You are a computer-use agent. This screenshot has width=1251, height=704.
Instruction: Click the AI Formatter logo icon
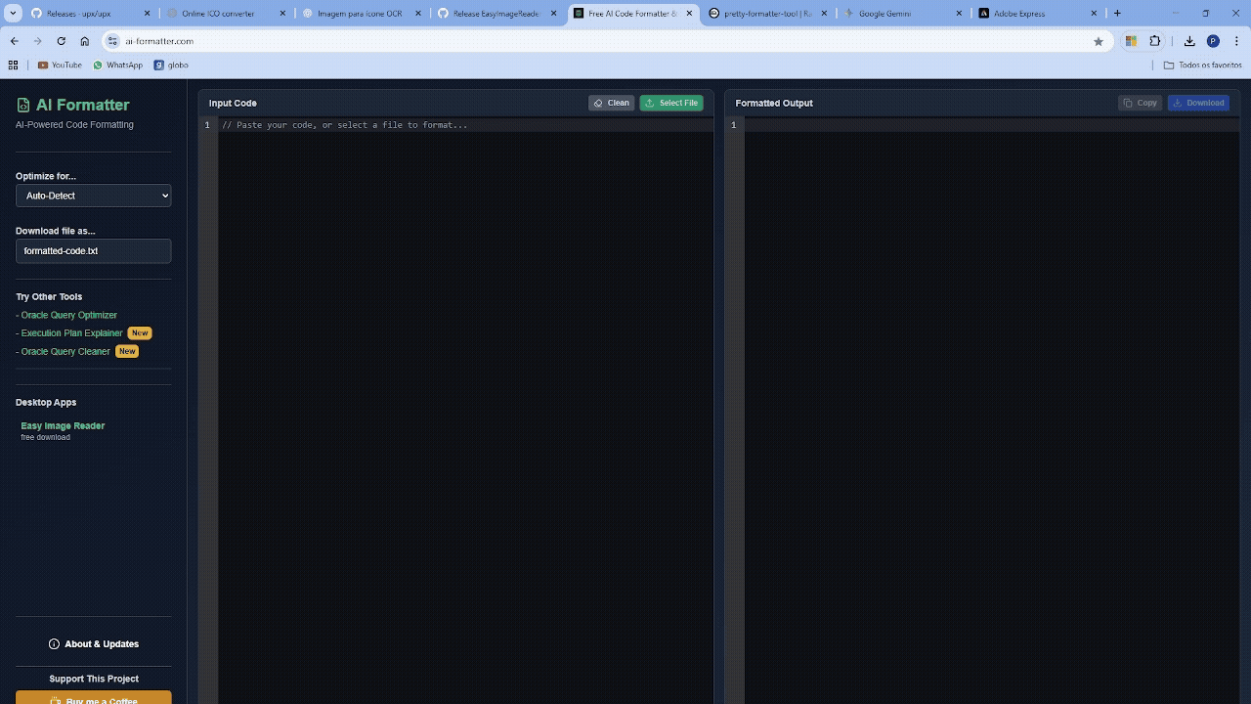(23, 106)
